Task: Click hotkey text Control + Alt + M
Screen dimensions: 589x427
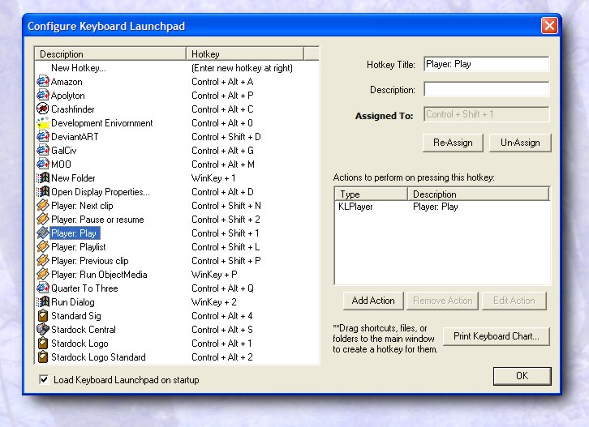Action: [223, 164]
